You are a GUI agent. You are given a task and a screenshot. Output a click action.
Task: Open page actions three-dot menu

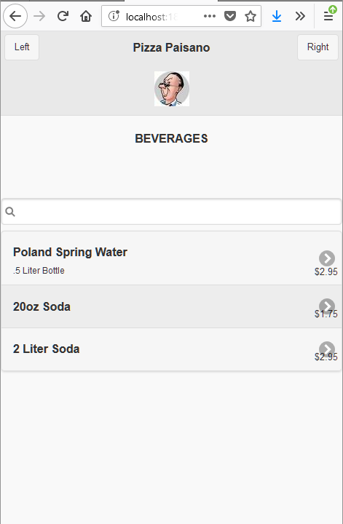(210, 16)
